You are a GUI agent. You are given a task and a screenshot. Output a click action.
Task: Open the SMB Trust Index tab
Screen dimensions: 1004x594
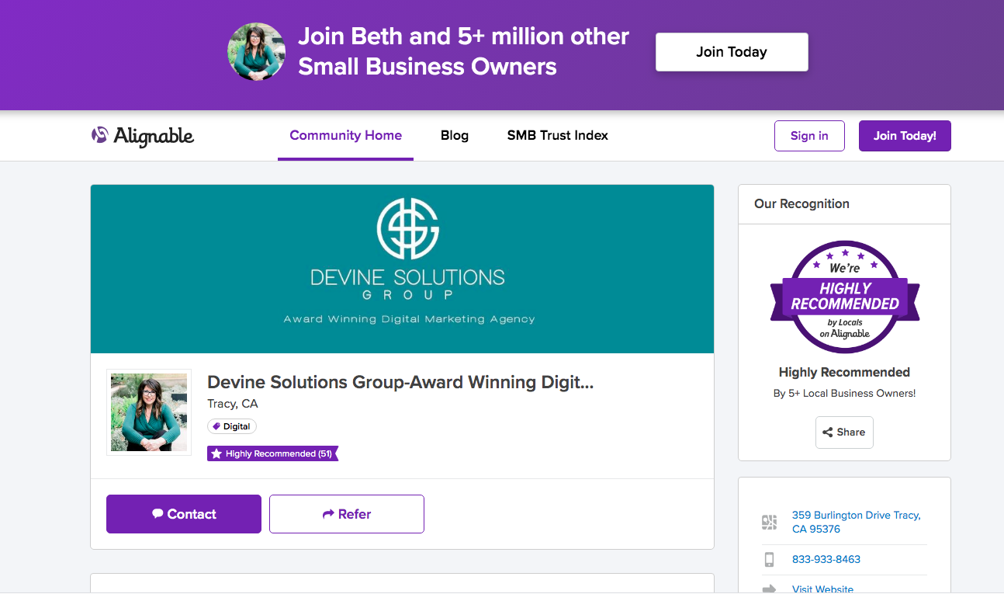pos(557,136)
